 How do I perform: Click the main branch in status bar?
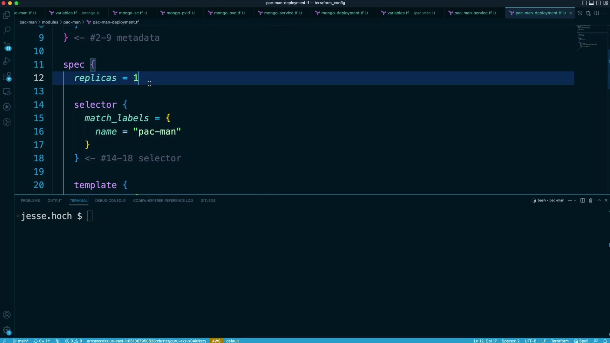21,341
